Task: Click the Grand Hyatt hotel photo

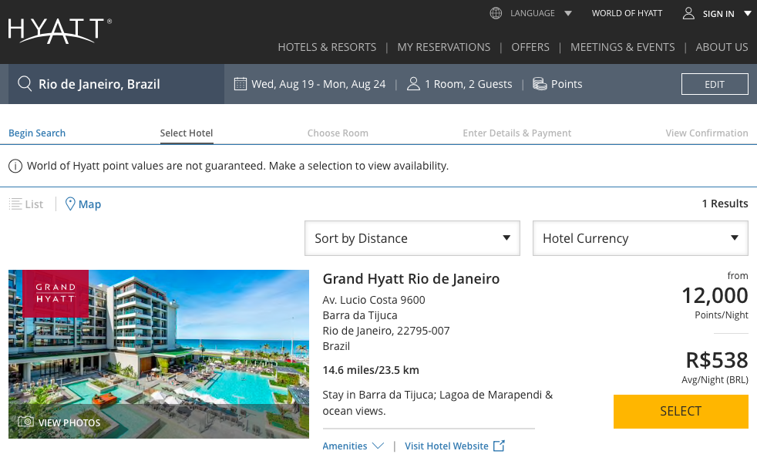Action: [159, 354]
